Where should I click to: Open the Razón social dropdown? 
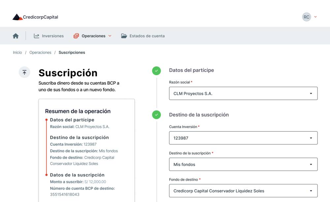pyautogui.click(x=243, y=93)
